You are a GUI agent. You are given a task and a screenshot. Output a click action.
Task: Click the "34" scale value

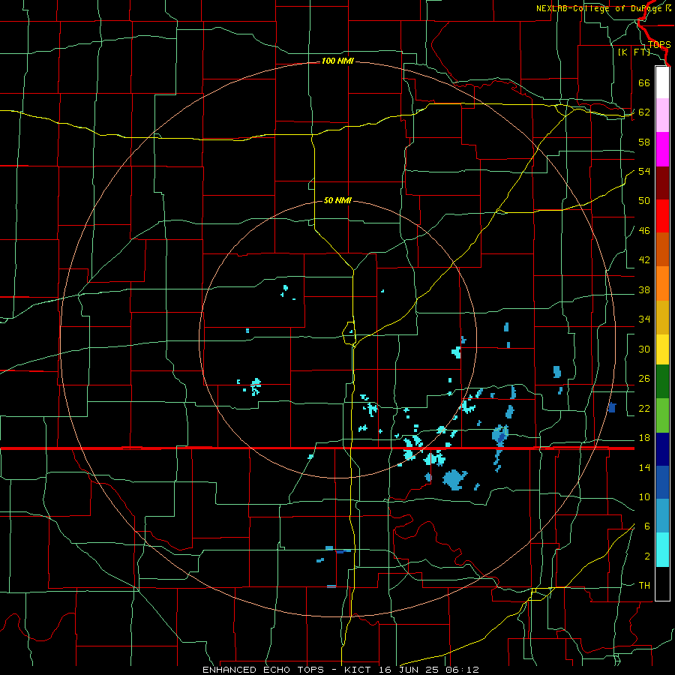644,319
